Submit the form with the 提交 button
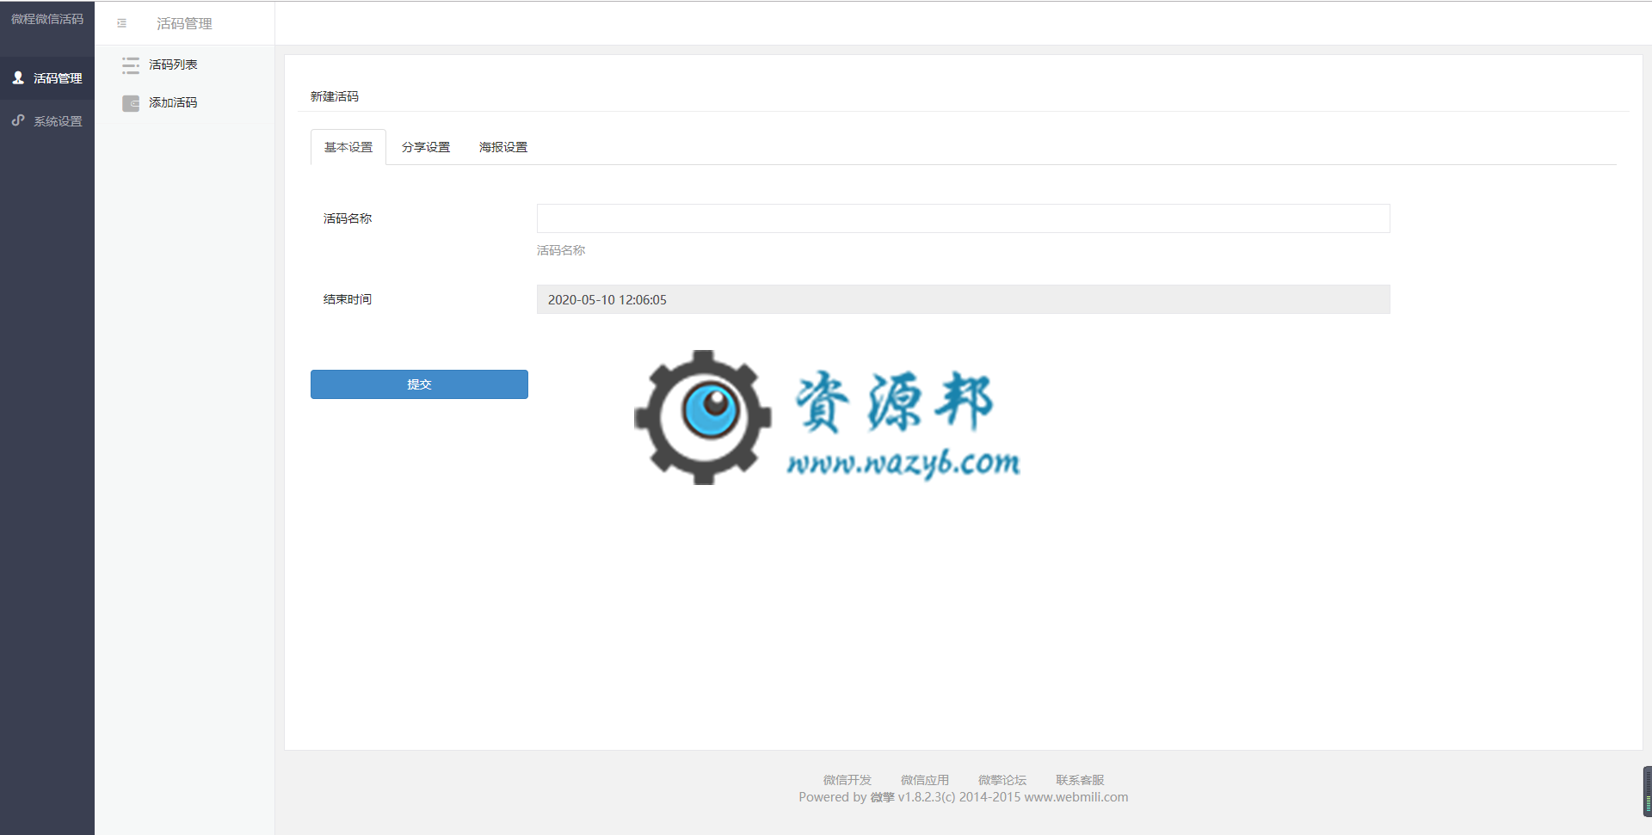The width and height of the screenshot is (1652, 835). point(419,384)
